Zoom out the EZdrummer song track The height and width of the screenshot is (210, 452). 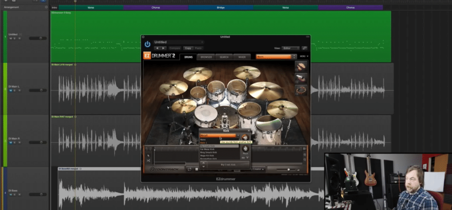coord(305,159)
